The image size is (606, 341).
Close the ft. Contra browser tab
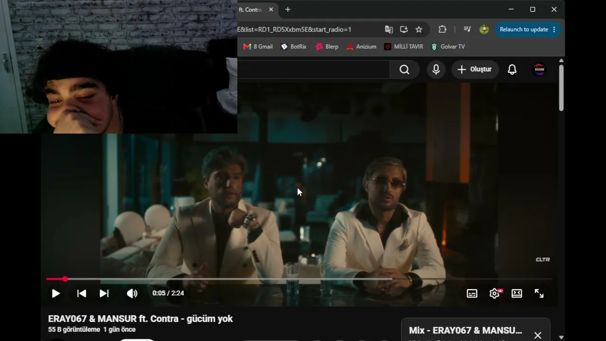click(271, 9)
